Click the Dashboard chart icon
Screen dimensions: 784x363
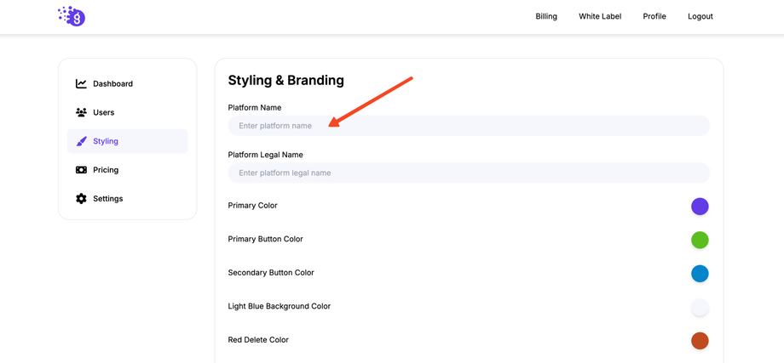click(x=81, y=84)
